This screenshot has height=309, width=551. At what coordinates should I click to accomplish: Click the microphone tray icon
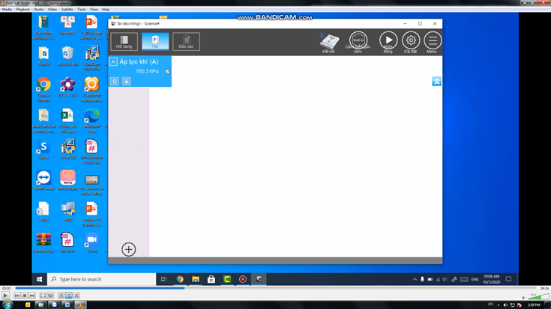click(422, 280)
